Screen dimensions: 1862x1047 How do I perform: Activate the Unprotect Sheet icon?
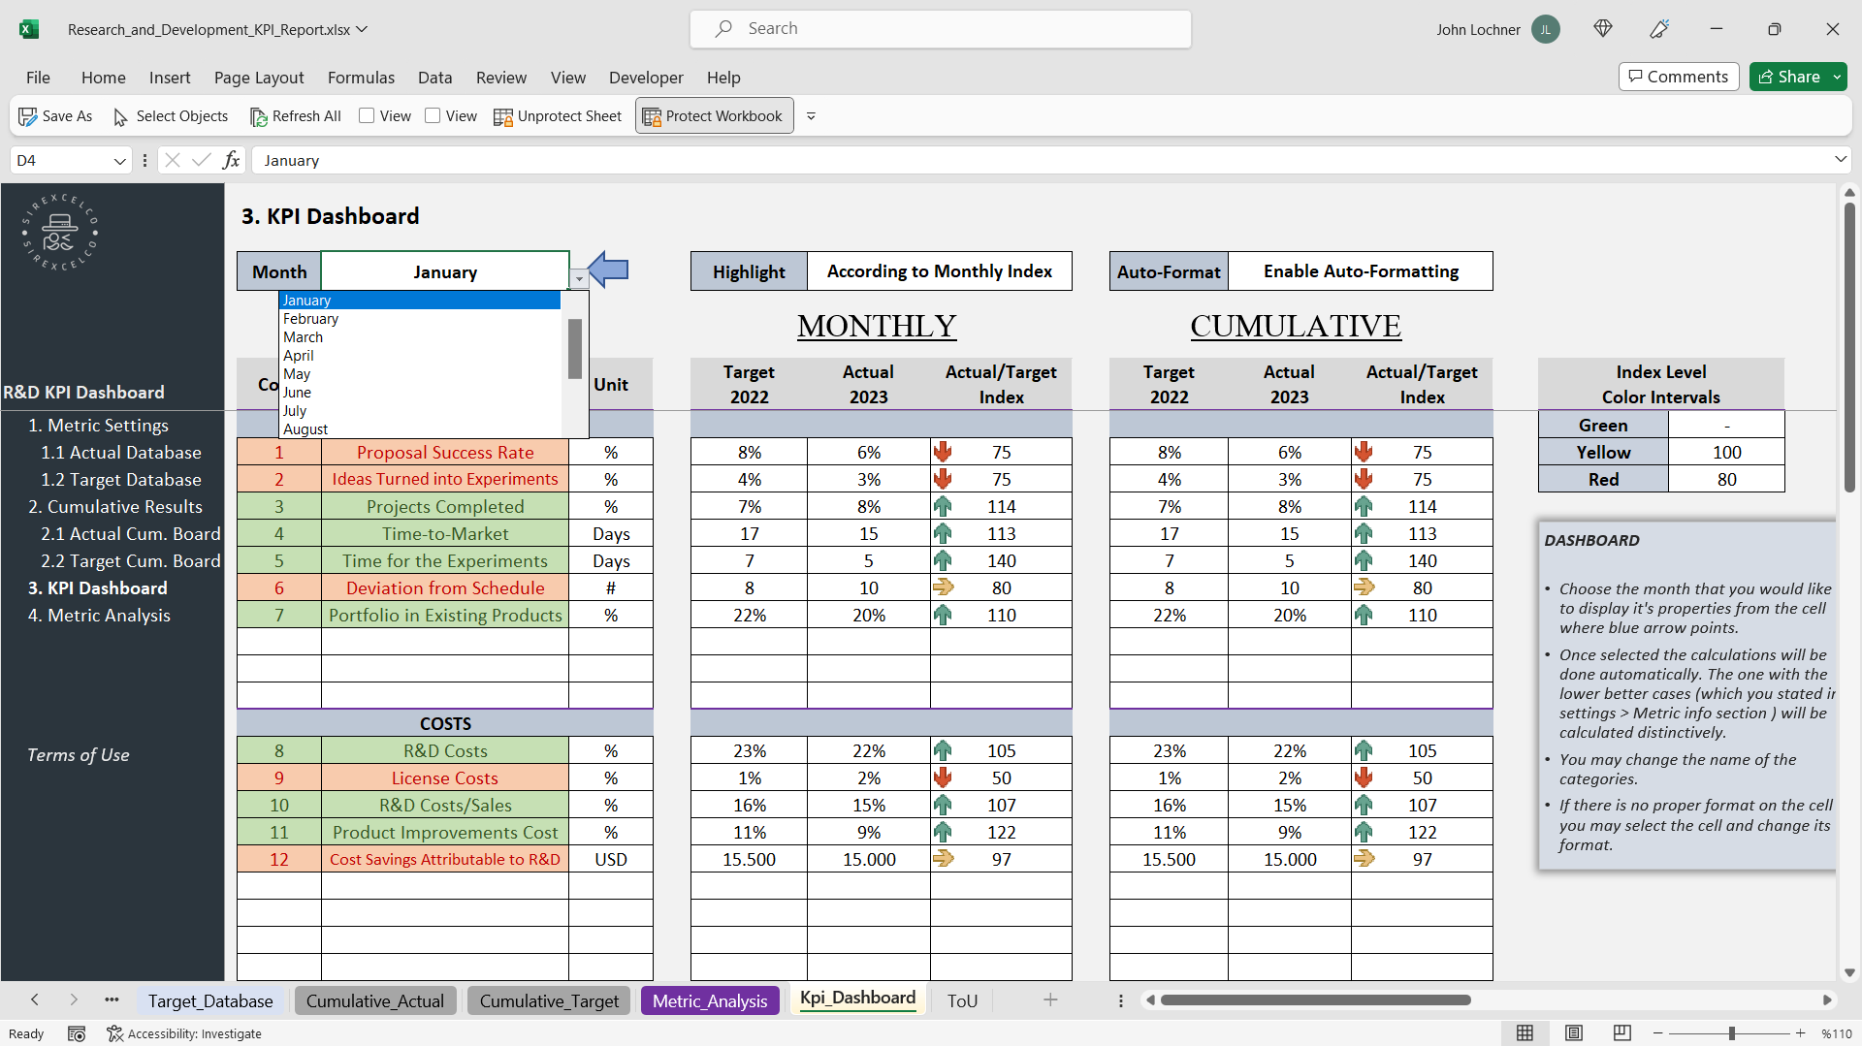click(504, 116)
